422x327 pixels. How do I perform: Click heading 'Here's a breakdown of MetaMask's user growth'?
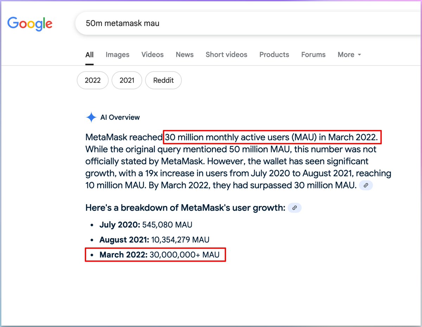185,208
